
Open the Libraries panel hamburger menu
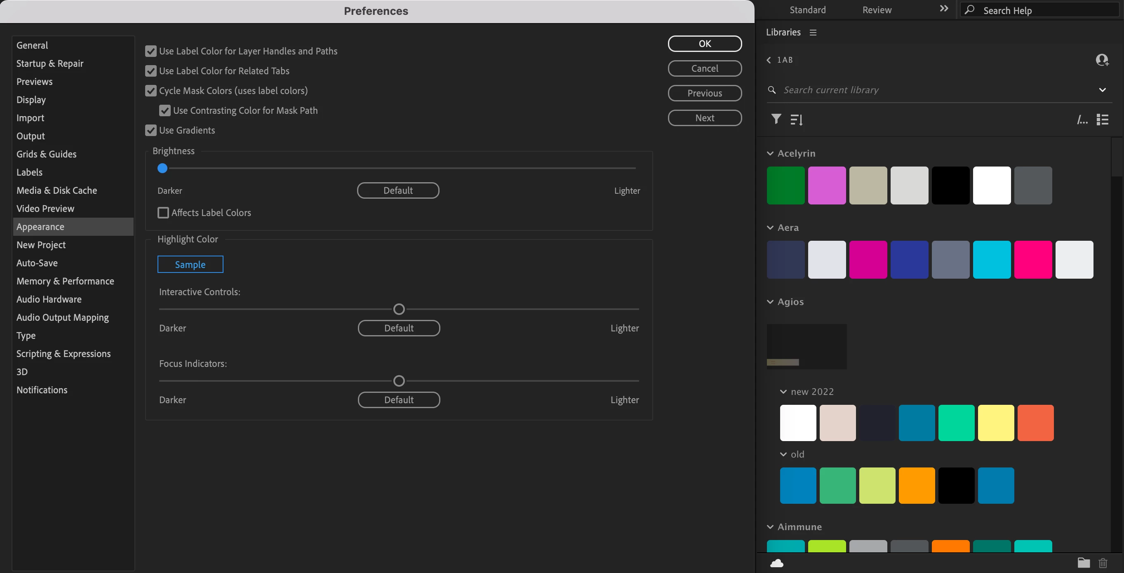[813, 32]
